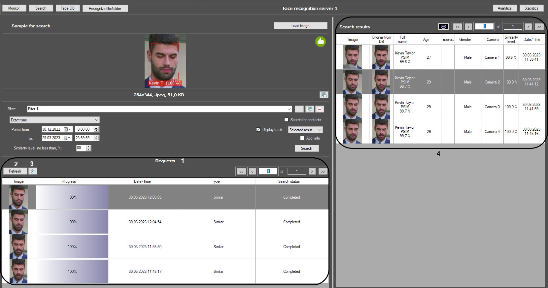
Task: Sort results by the Full name column header
Action: [402, 40]
